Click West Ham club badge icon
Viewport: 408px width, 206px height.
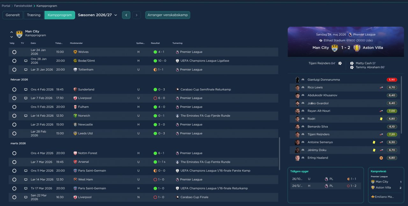click(x=75, y=180)
